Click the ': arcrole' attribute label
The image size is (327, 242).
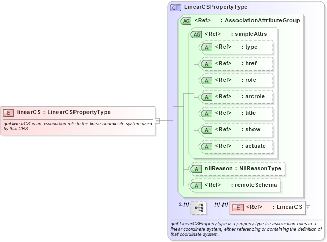253,96
